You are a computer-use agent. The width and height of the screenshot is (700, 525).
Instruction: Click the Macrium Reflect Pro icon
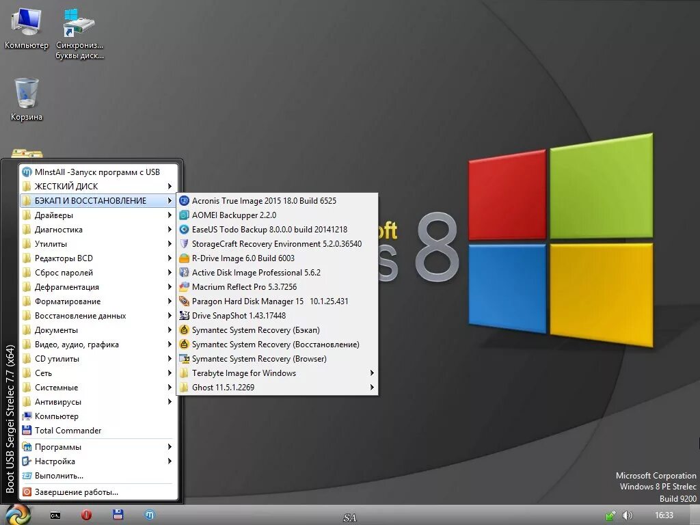pyautogui.click(x=184, y=286)
